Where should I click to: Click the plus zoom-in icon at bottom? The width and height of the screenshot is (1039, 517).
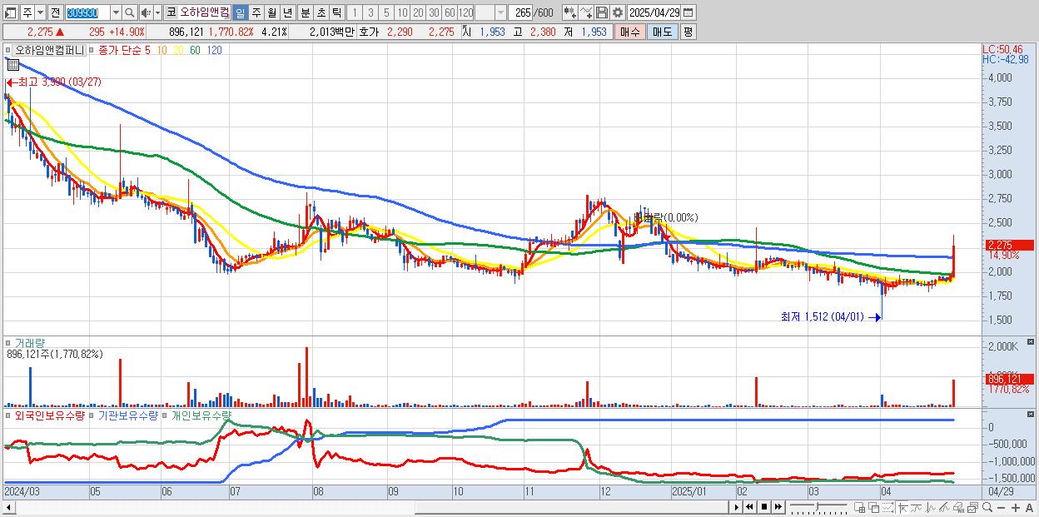tap(1016, 508)
